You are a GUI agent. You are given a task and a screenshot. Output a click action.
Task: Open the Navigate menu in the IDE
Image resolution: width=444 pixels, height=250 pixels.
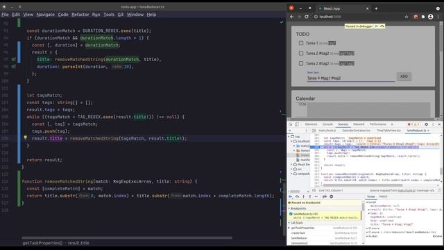[45, 15]
